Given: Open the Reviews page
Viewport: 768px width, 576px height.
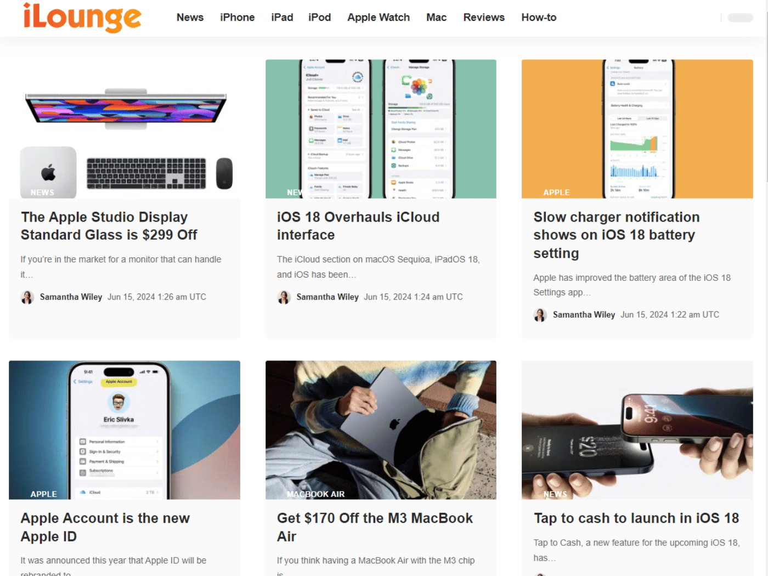Looking at the screenshot, I should pos(484,18).
